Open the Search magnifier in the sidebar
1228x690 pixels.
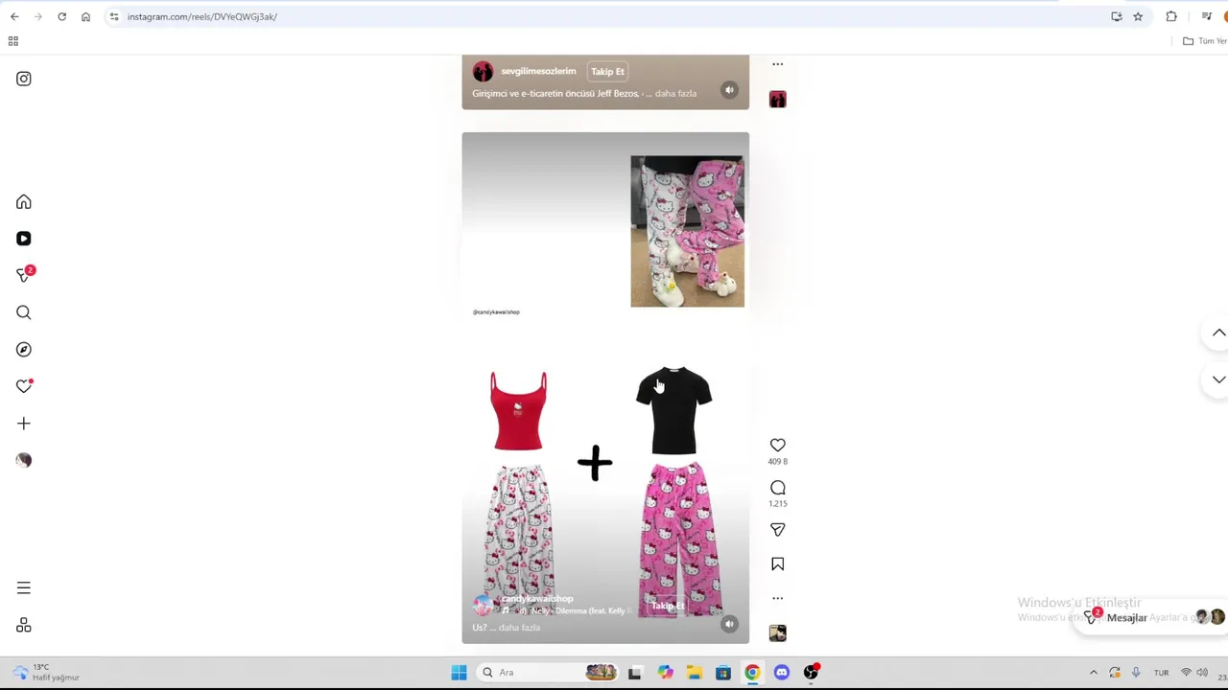pyautogui.click(x=24, y=312)
